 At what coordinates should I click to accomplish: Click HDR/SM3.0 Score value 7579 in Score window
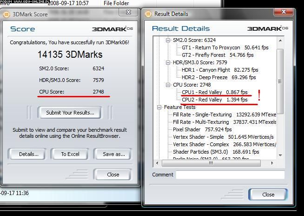[x=98, y=80]
